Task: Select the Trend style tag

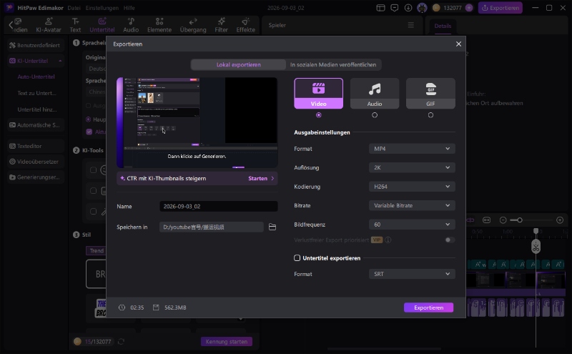Action: click(x=97, y=251)
